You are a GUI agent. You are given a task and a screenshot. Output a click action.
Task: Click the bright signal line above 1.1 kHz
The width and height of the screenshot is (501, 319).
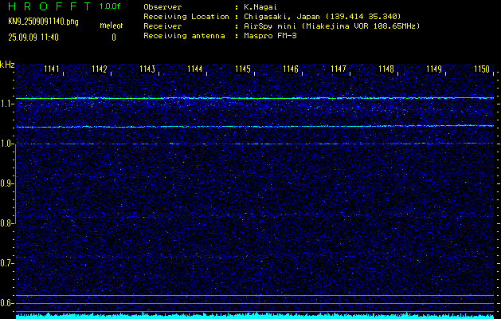point(255,98)
